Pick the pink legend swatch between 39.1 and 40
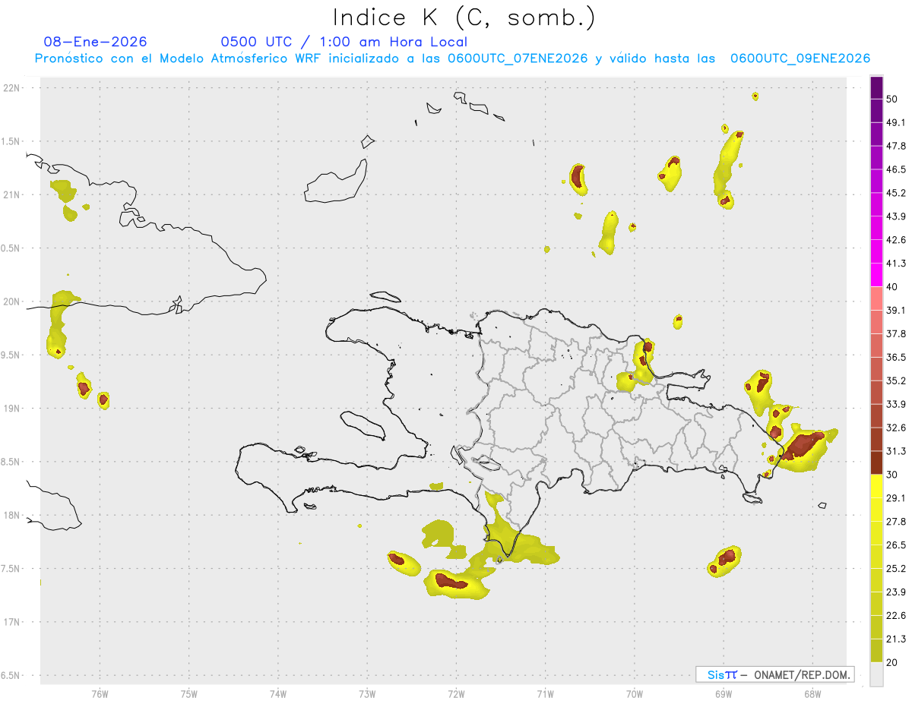The width and height of the screenshot is (912, 704). (877, 298)
